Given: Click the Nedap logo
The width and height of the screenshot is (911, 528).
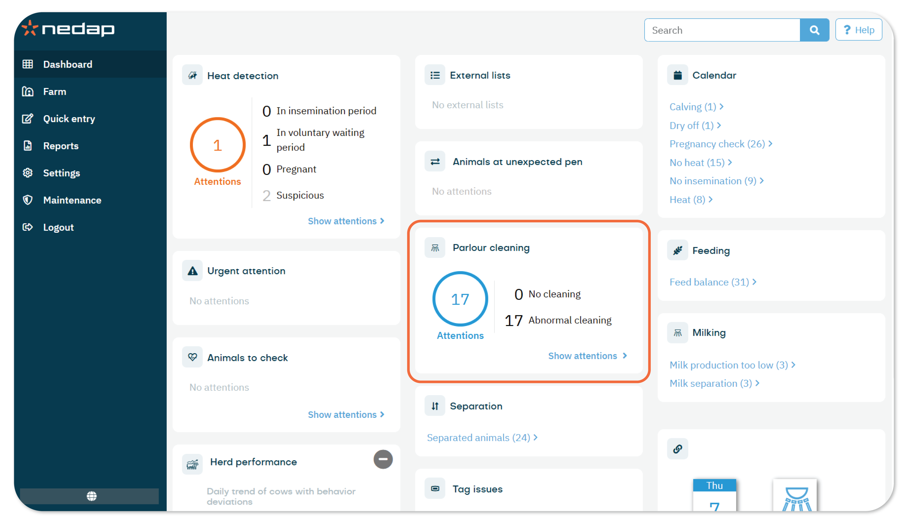Looking at the screenshot, I should click(x=68, y=29).
